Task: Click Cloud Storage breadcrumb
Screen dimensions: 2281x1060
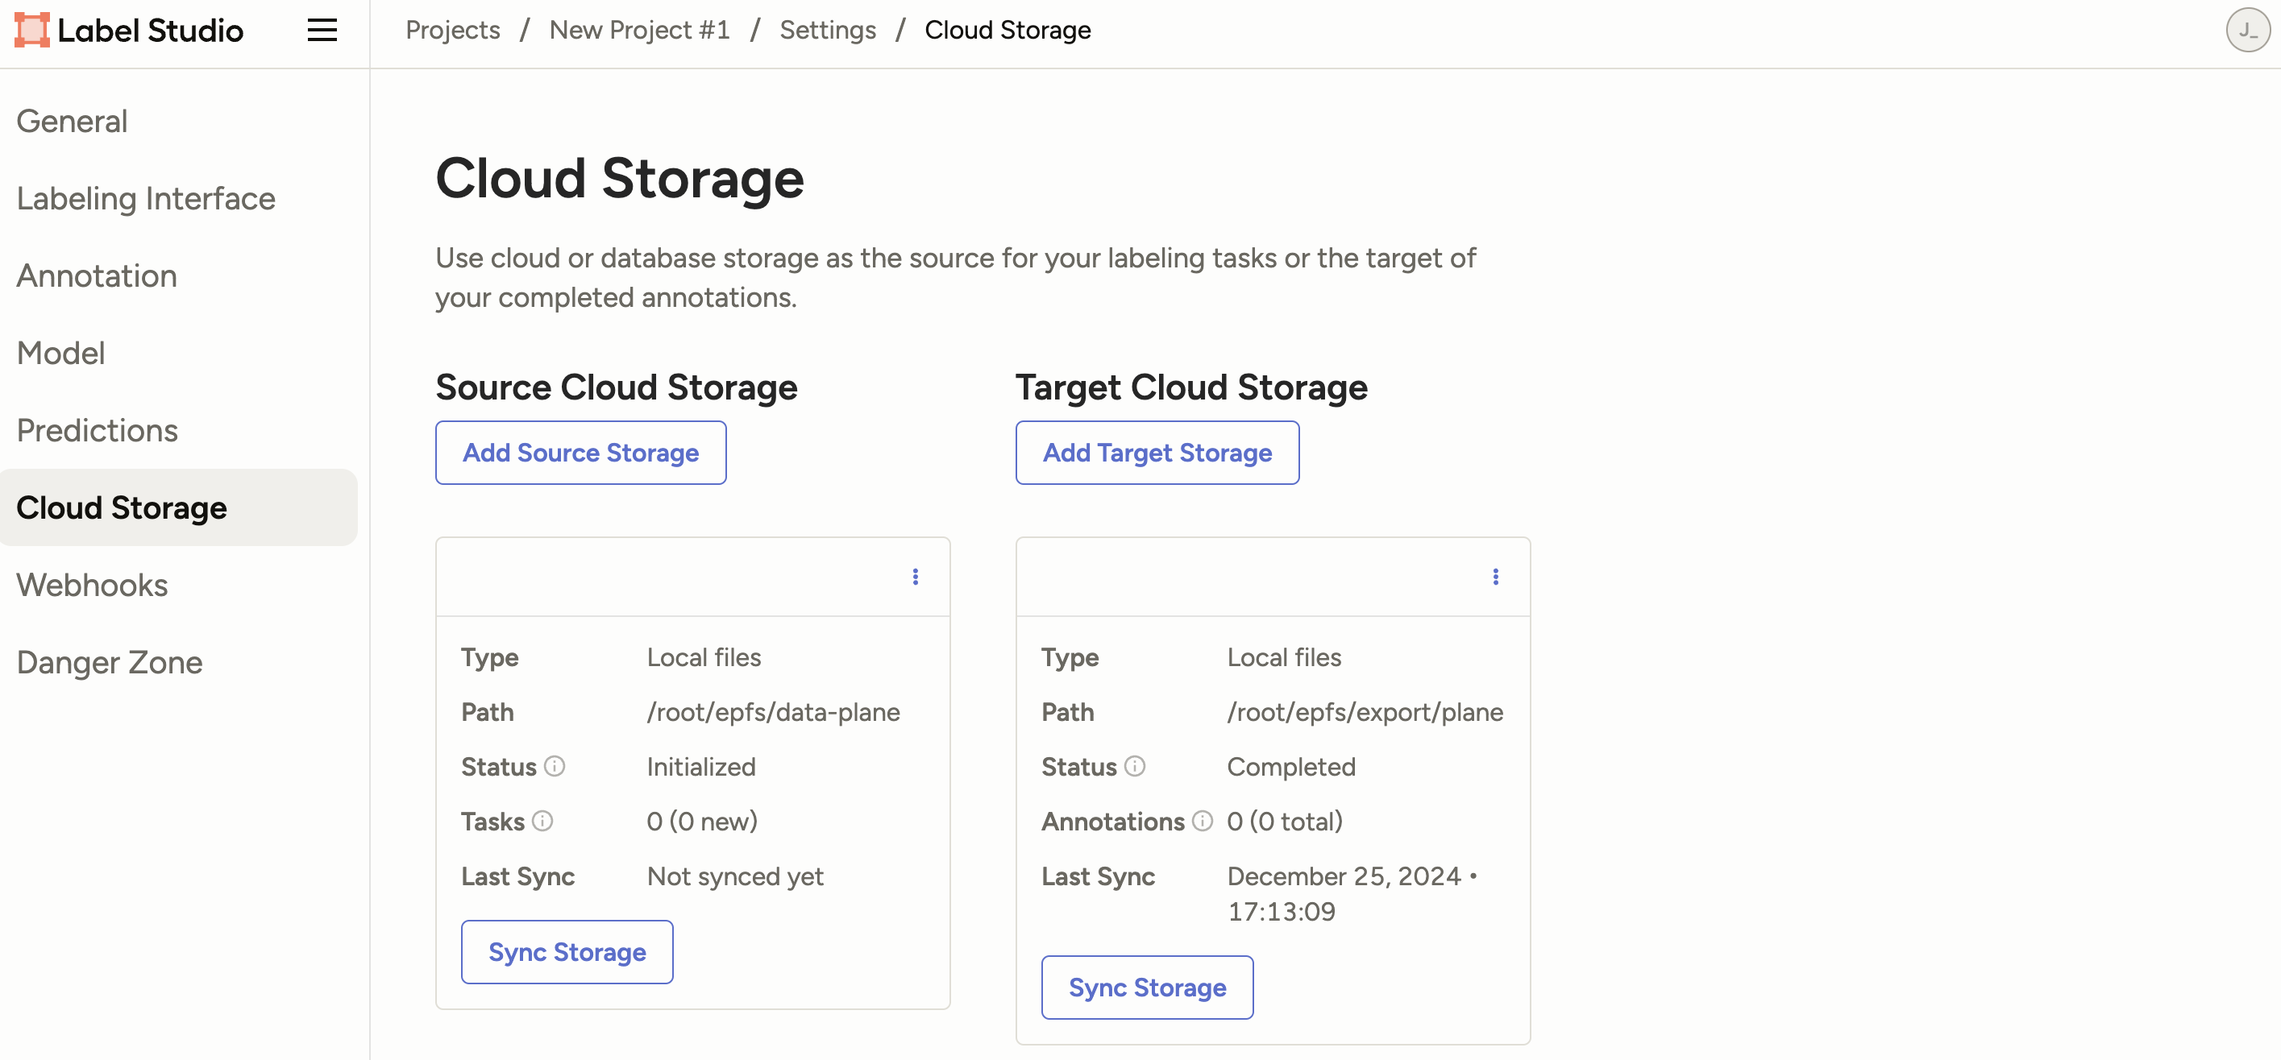Action: tap(1008, 30)
